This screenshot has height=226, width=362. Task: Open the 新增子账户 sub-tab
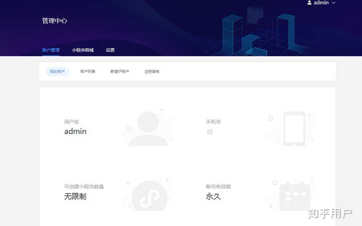coord(120,71)
